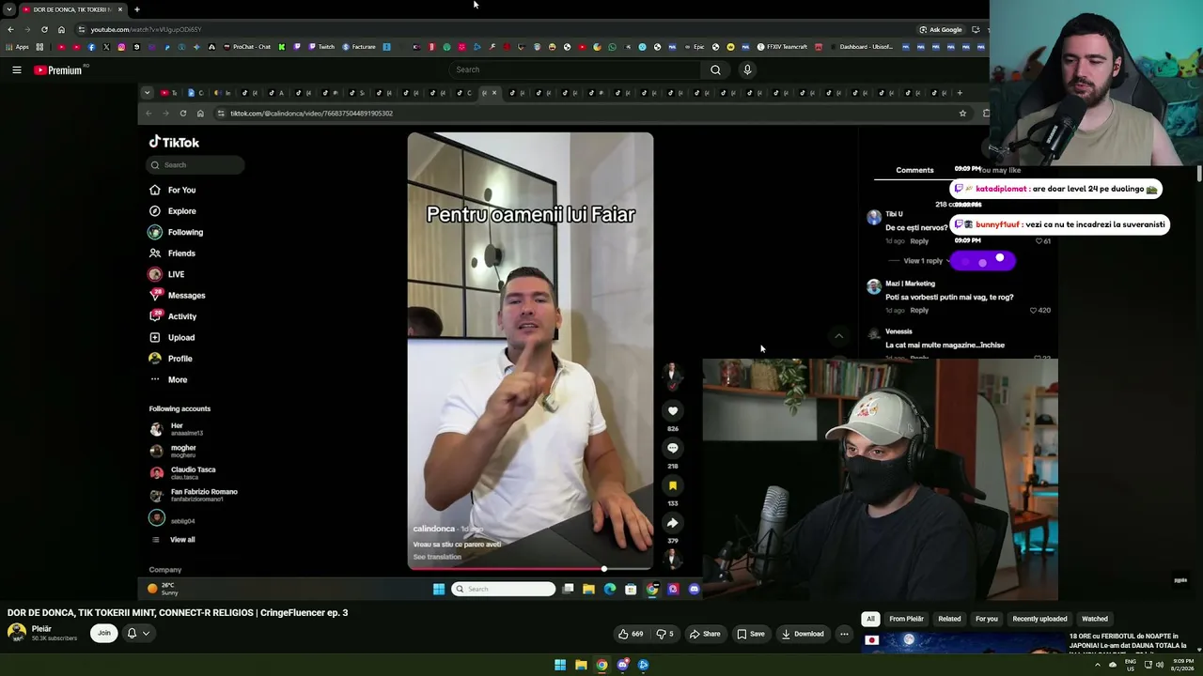The height and width of the screenshot is (676, 1203).
Task: Download the YouTube video
Action: click(802, 634)
